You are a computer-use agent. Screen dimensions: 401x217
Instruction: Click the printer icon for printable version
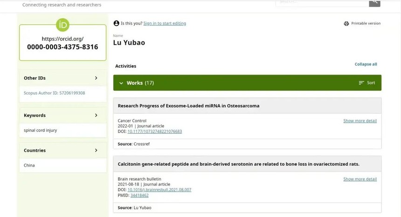click(346, 23)
